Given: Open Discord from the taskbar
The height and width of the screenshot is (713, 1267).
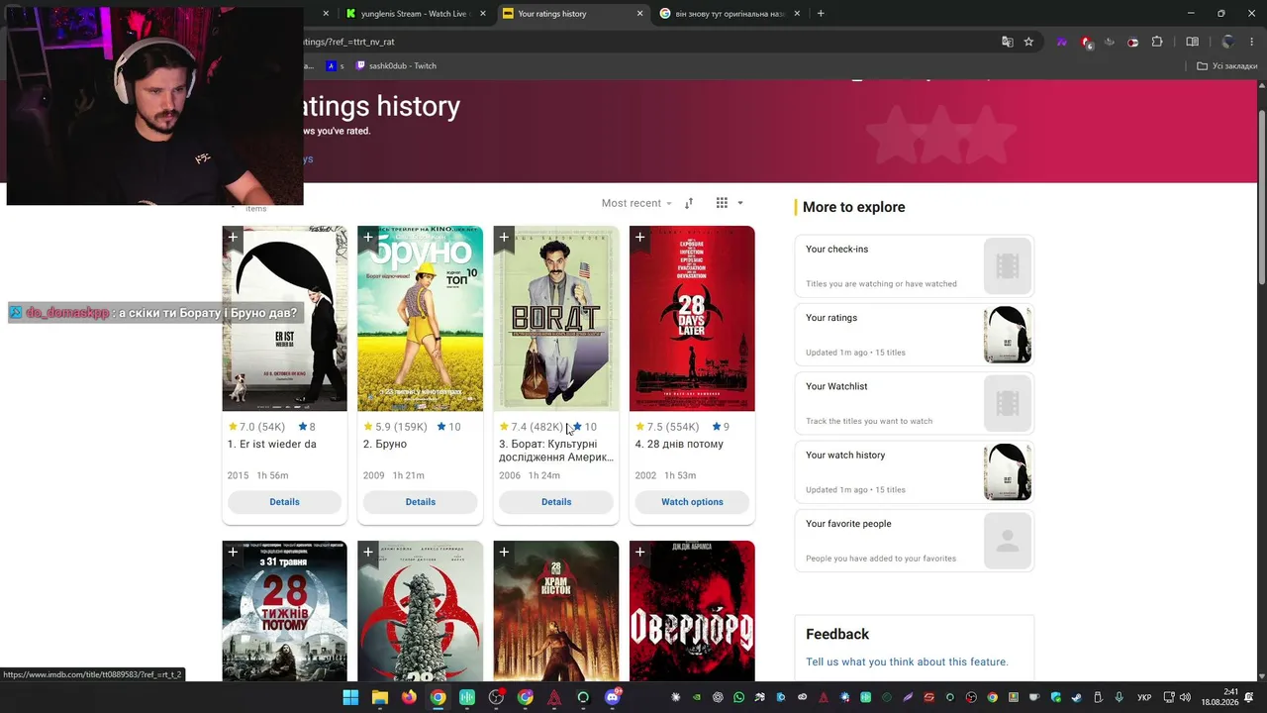Looking at the screenshot, I should coord(613,697).
